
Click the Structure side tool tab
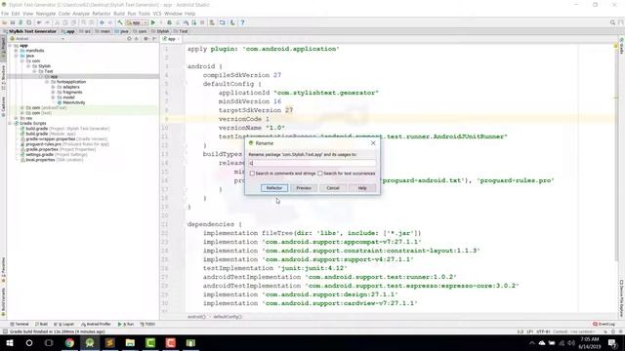coord(3,77)
